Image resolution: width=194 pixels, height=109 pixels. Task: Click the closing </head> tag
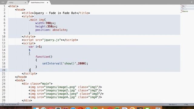point(21,77)
